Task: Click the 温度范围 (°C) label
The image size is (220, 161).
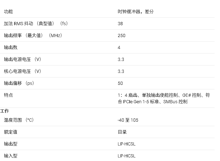Action: tap(19, 120)
